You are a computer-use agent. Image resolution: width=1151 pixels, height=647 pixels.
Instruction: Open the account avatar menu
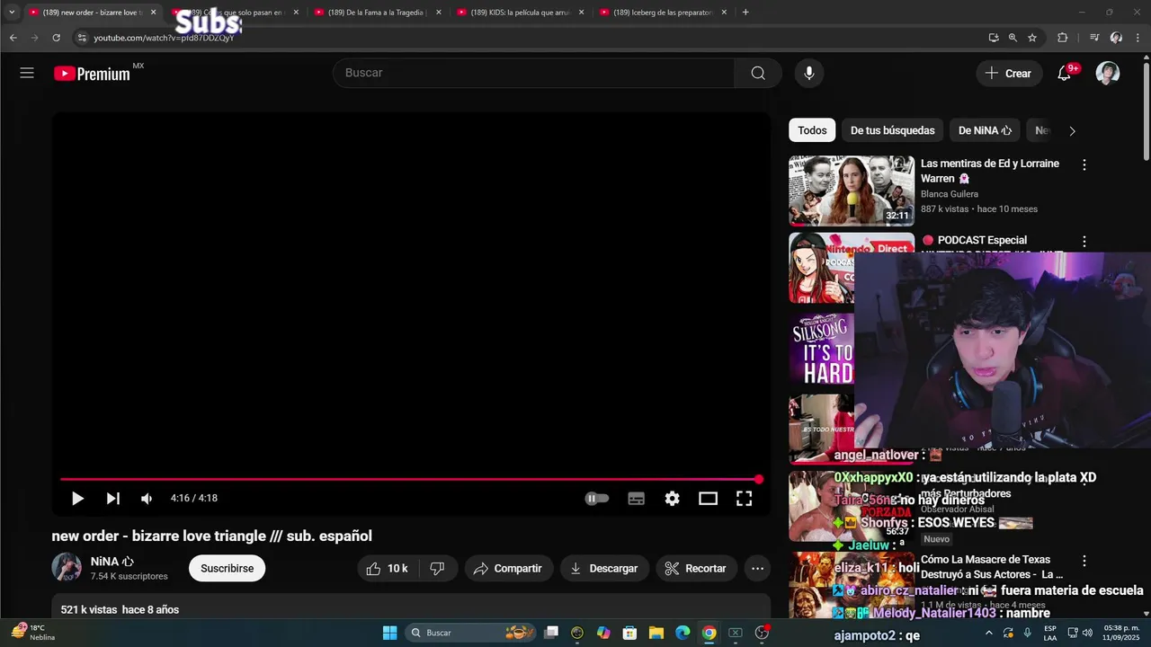[1108, 74]
